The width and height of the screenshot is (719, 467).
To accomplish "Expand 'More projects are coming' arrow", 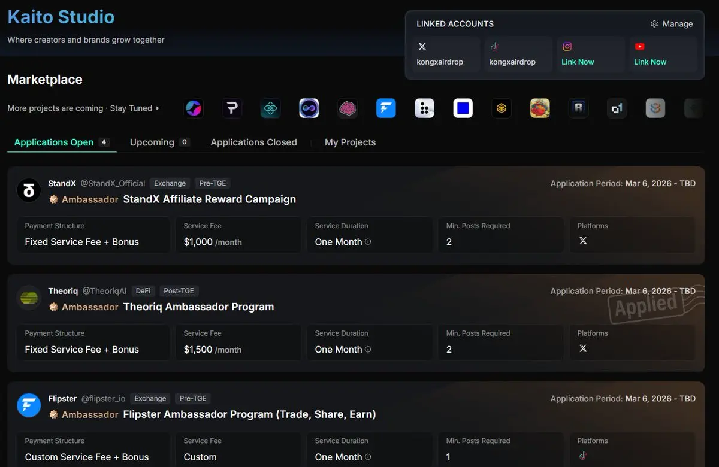I will tap(158, 108).
